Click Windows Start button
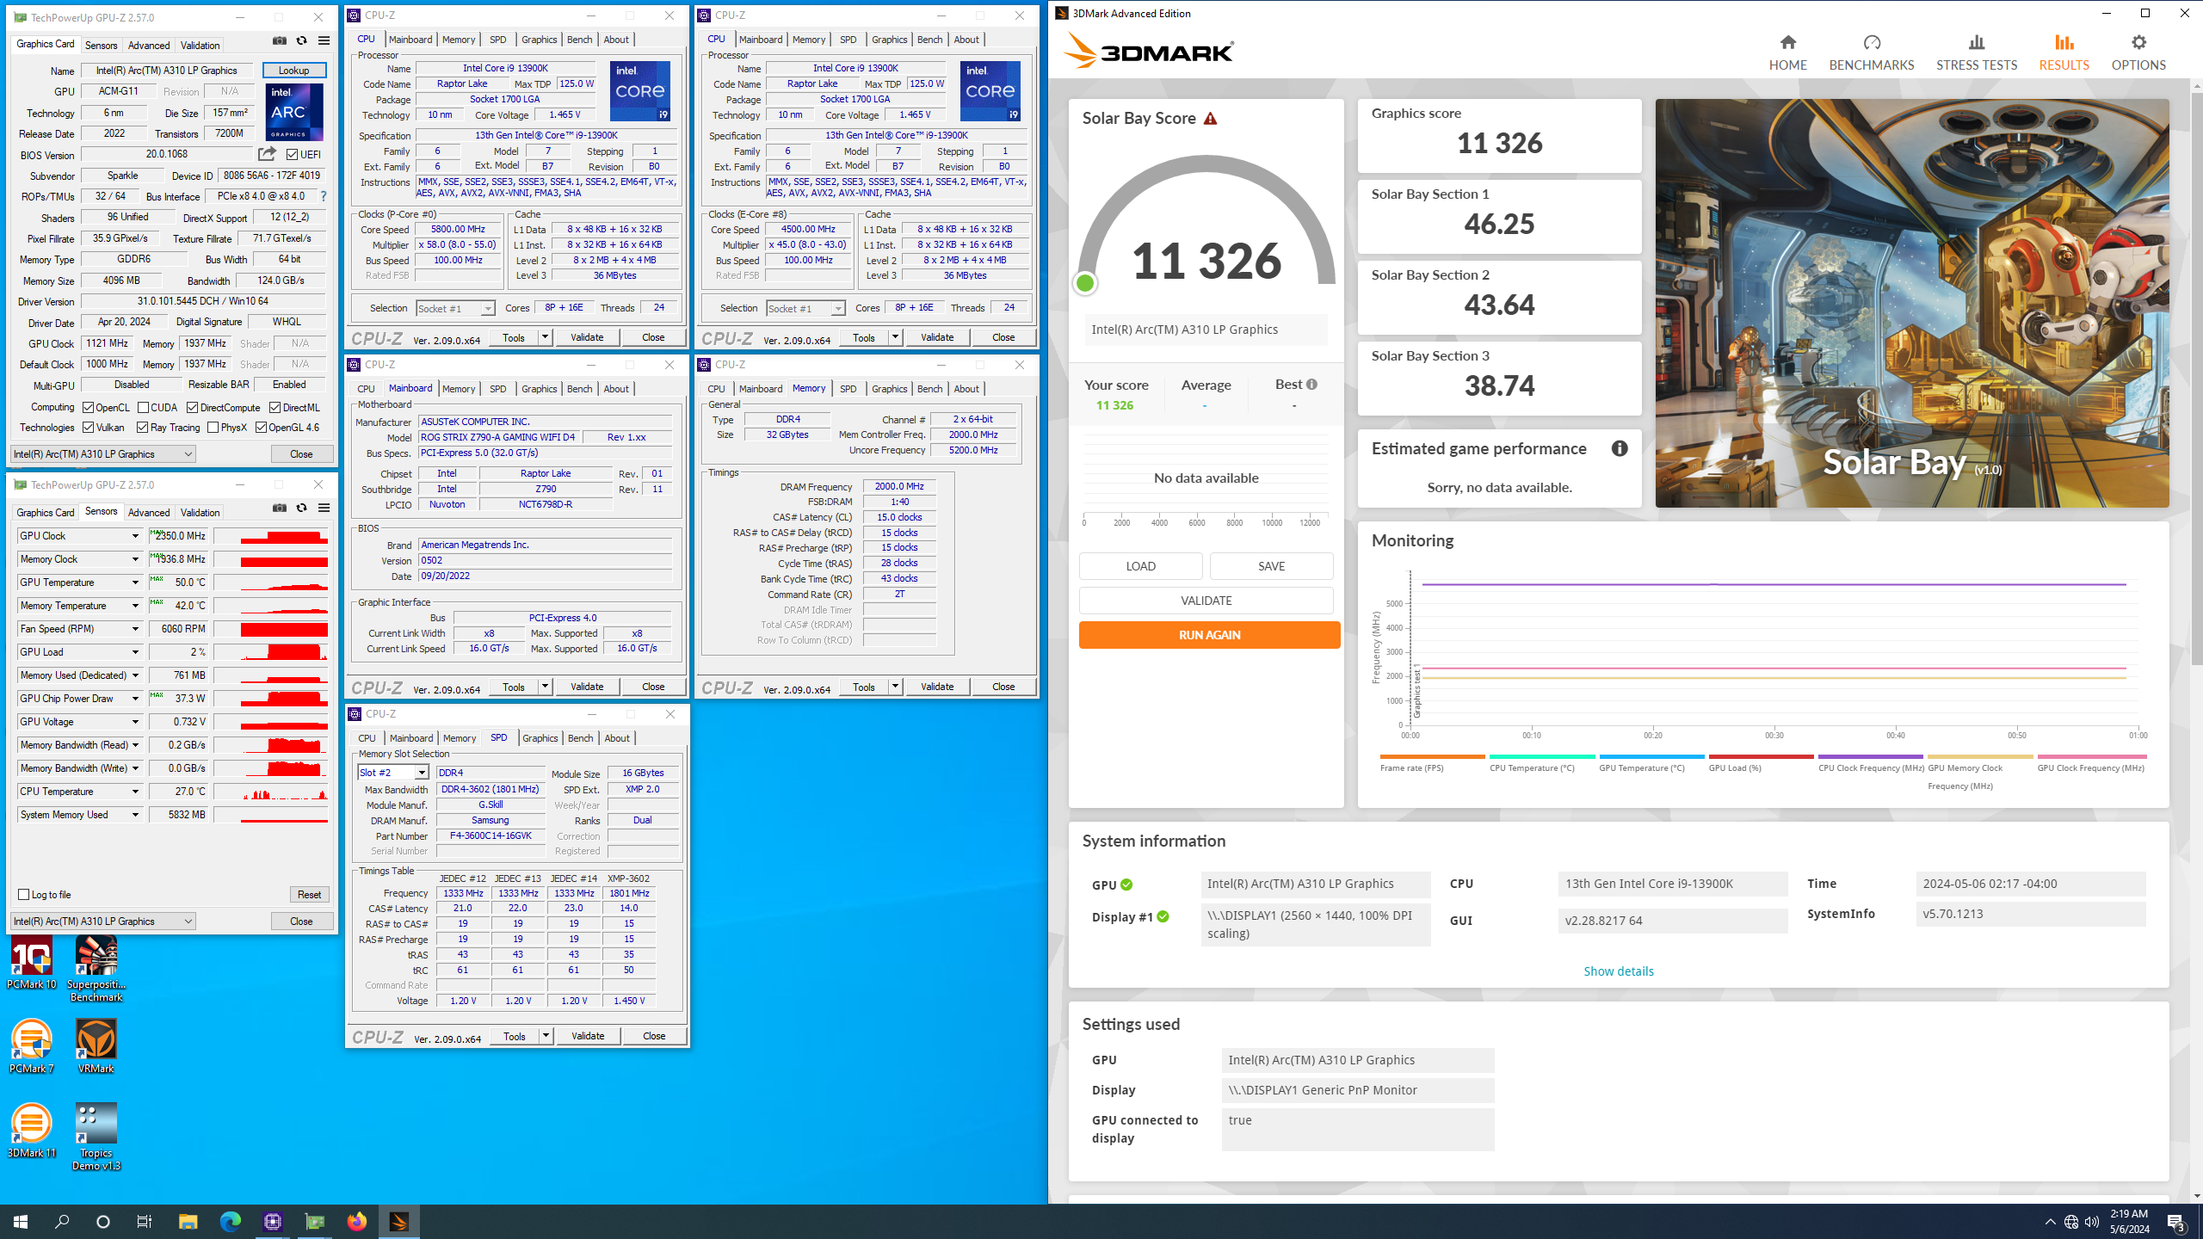2203x1239 pixels. pyautogui.click(x=21, y=1221)
